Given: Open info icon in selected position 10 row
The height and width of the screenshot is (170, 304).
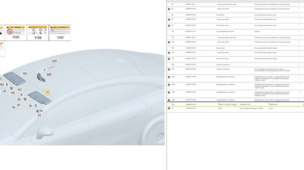Looking at the screenshot, I should tap(169, 108).
